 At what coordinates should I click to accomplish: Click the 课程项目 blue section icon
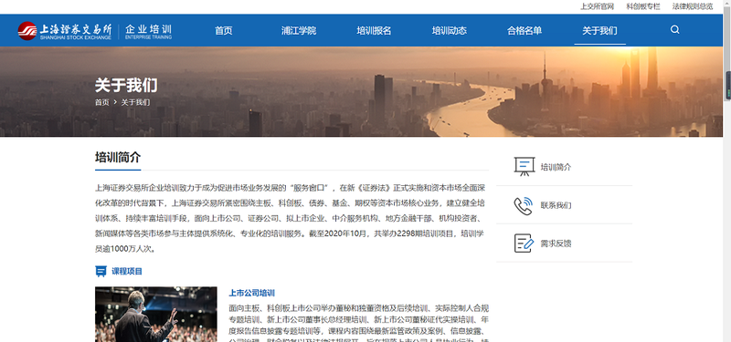click(101, 271)
